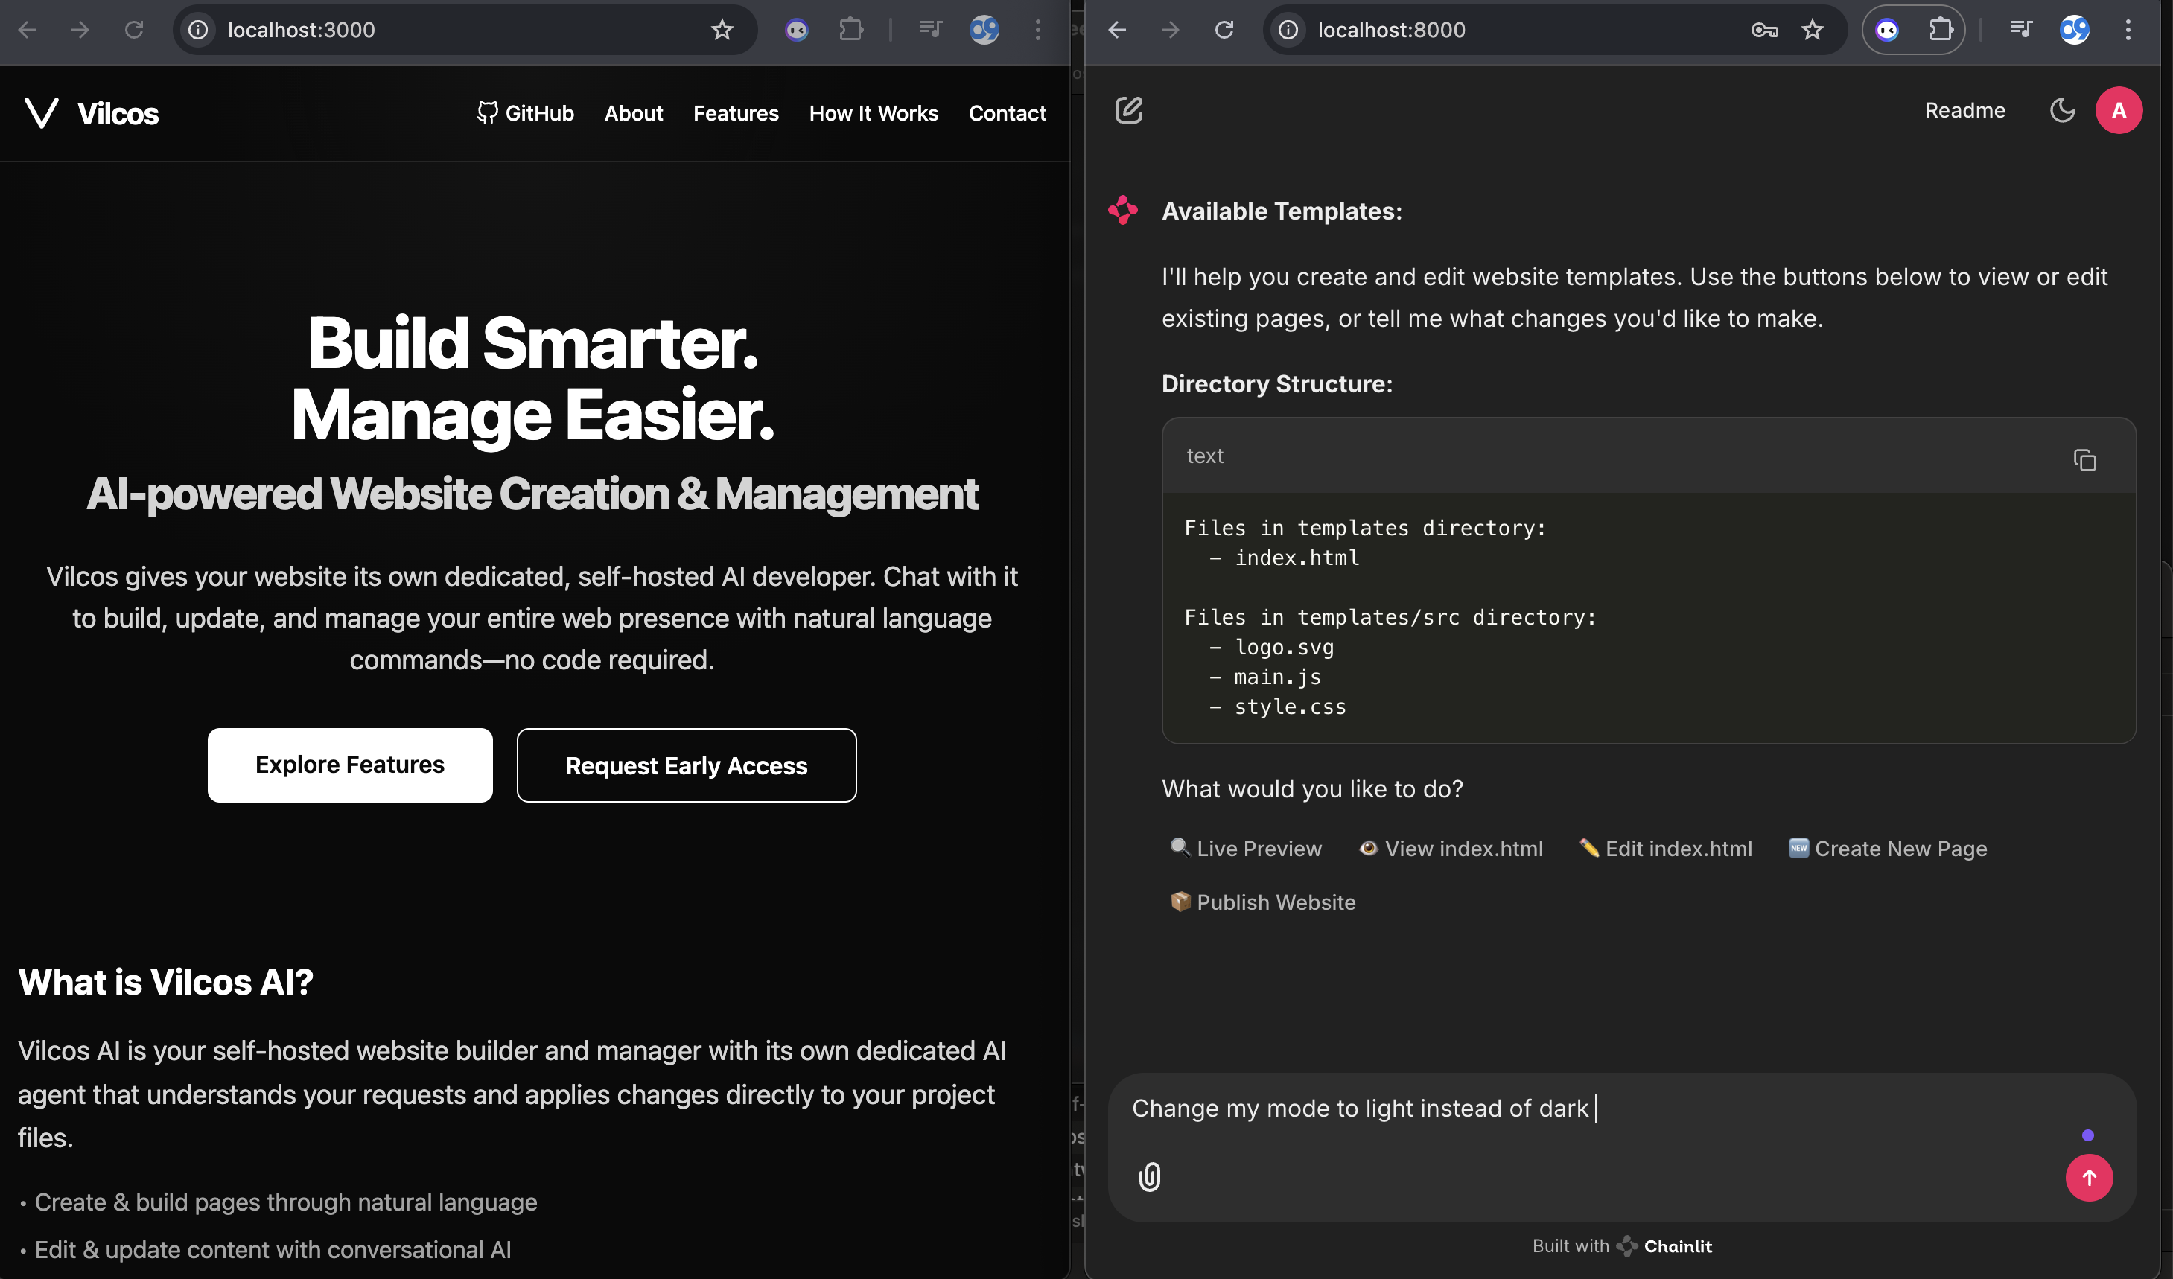Image resolution: width=2173 pixels, height=1279 pixels.
Task: Click Request Early Access button
Action: (x=686, y=765)
